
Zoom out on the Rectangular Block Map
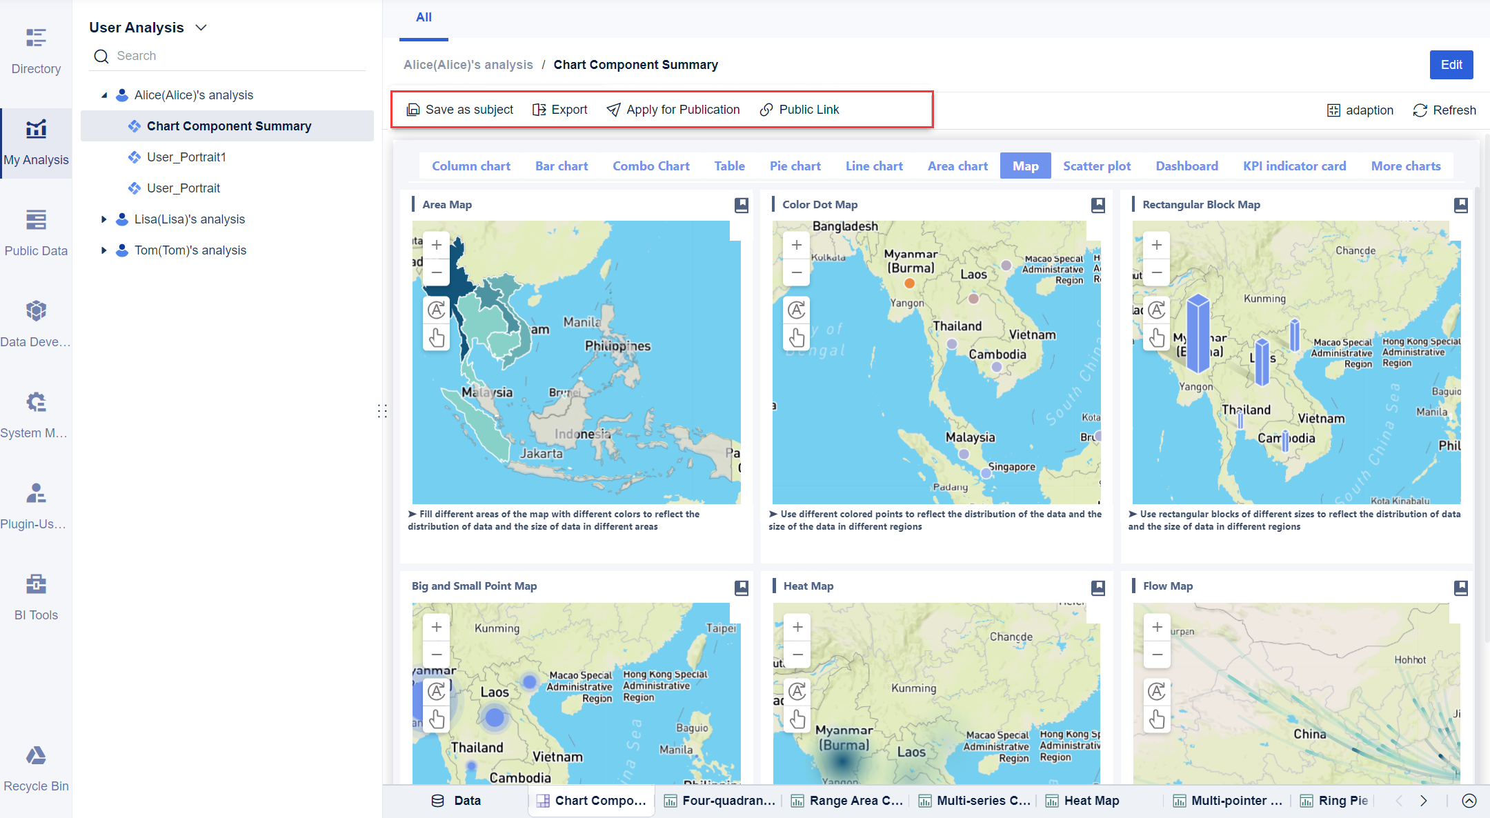[1156, 272]
